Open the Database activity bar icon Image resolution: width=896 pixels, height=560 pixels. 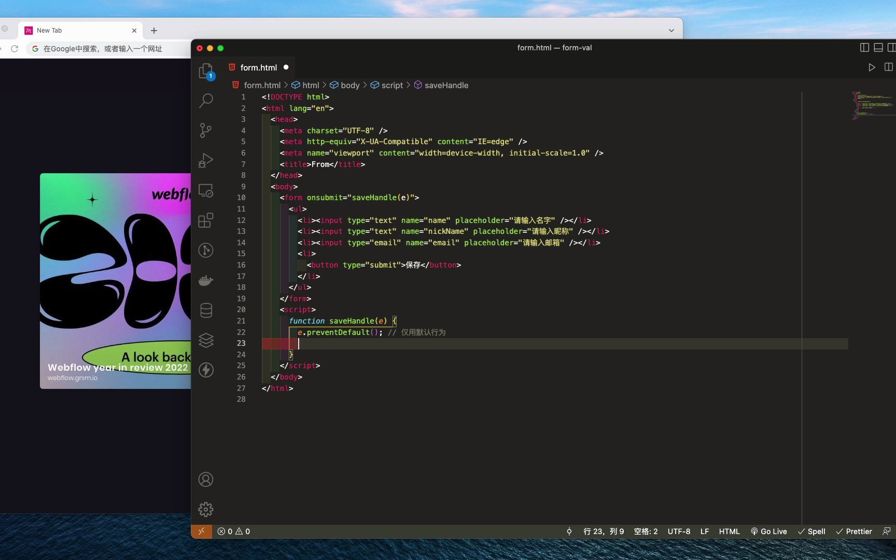point(206,310)
